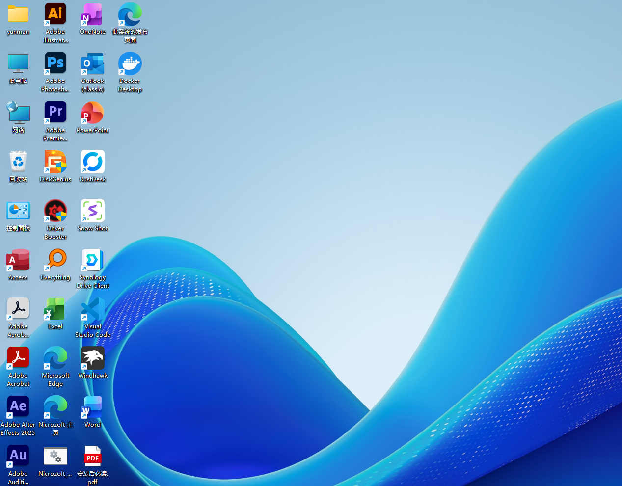Select the RustDesk shortcut icon

92,162
